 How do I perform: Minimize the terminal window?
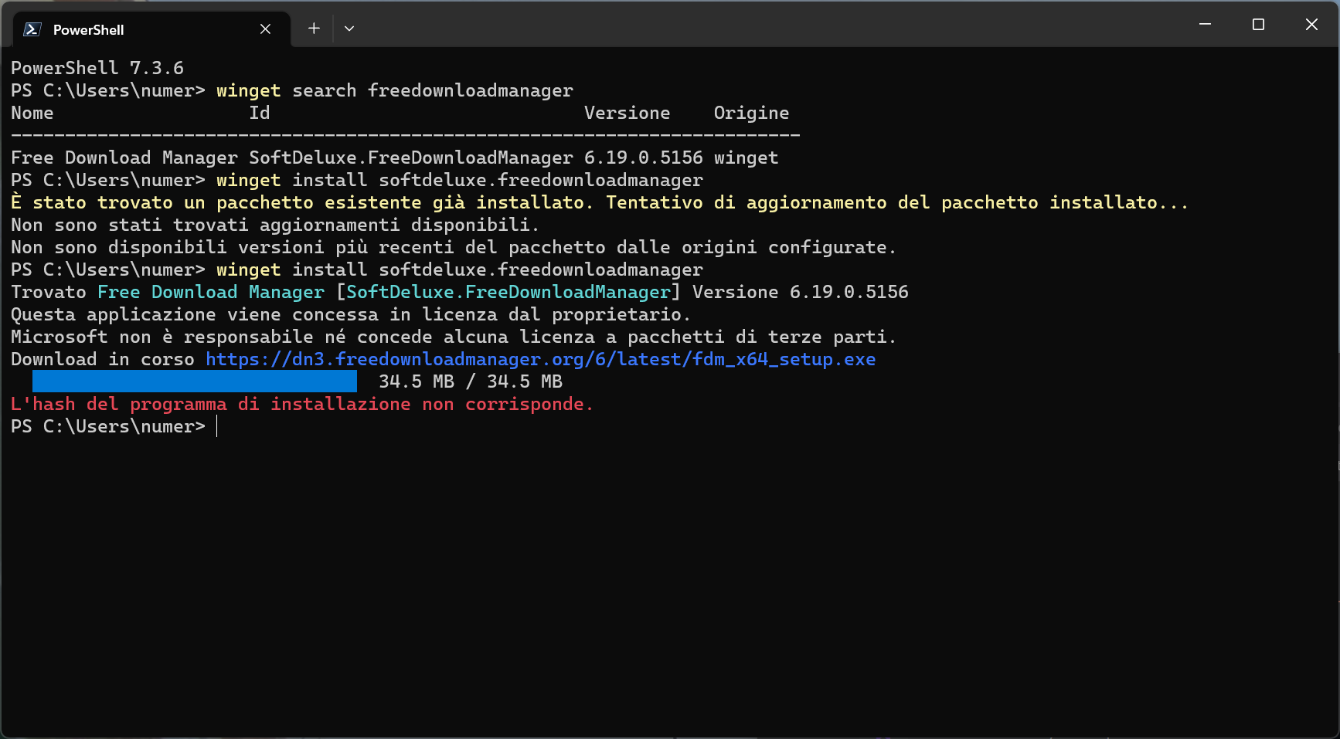point(1206,24)
